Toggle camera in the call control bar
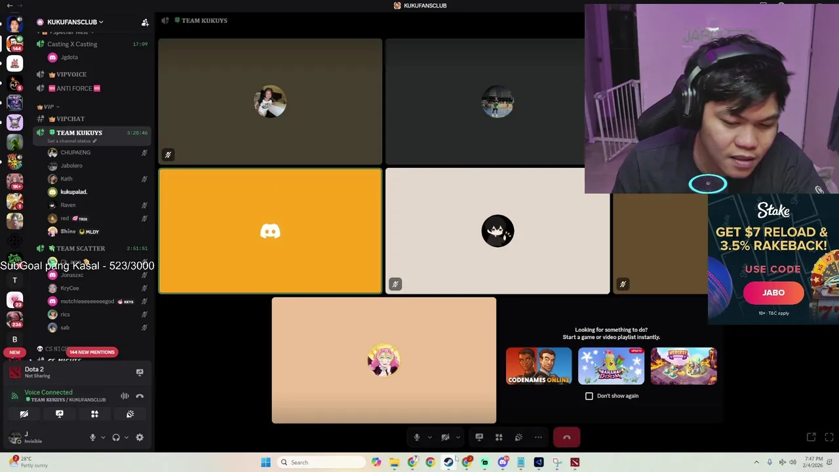Image resolution: width=839 pixels, height=472 pixels. point(445,437)
